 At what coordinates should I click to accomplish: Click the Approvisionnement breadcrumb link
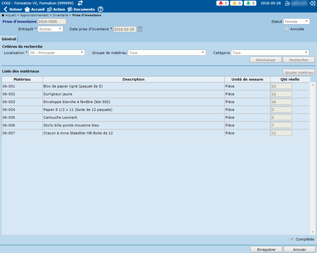tap(34, 15)
